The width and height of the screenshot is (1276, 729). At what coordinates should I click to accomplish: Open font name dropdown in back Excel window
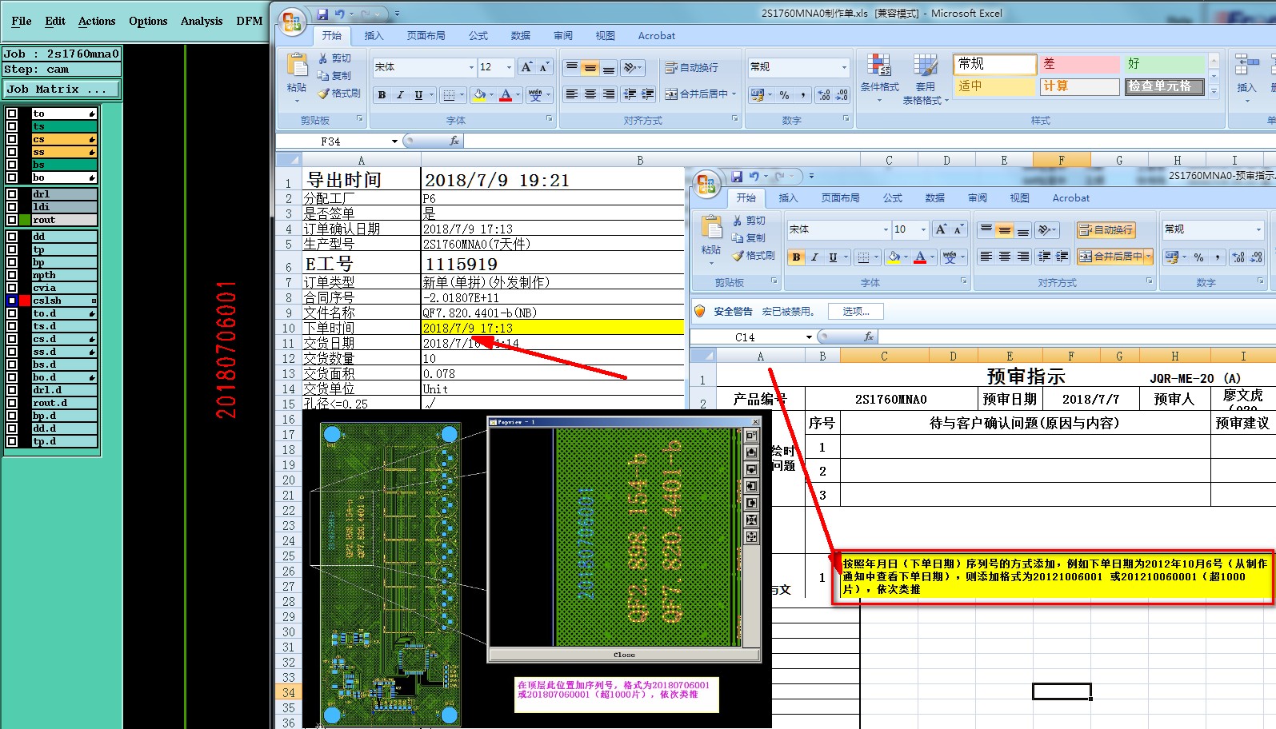click(471, 67)
